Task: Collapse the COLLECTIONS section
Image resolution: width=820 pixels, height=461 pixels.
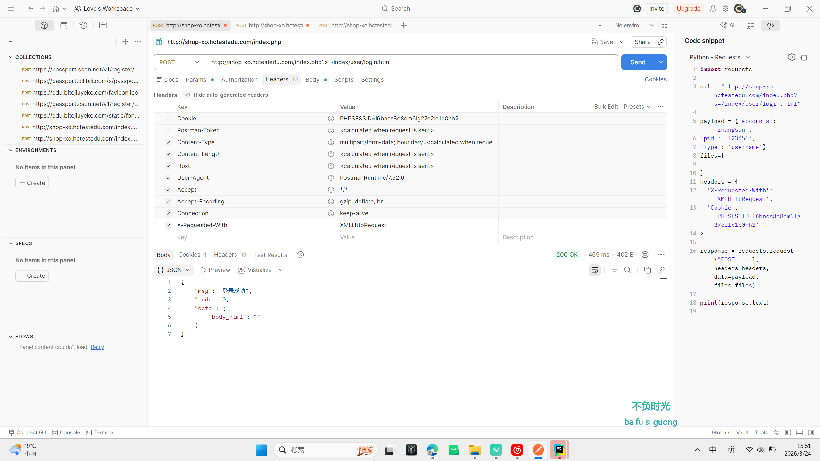Action: coord(11,57)
